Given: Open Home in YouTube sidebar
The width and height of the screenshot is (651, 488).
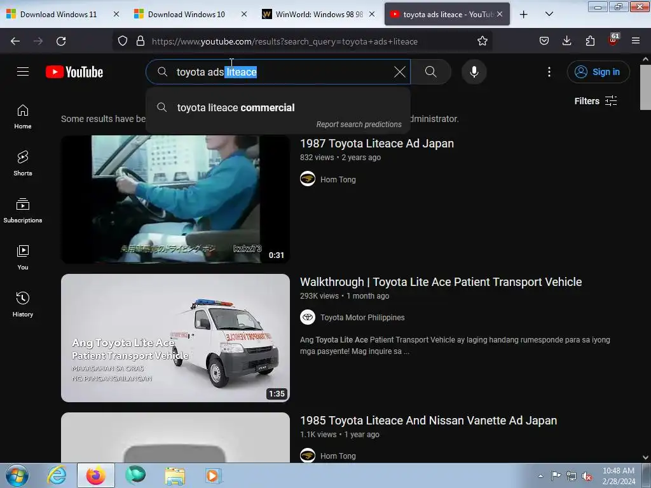Looking at the screenshot, I should coord(23,117).
